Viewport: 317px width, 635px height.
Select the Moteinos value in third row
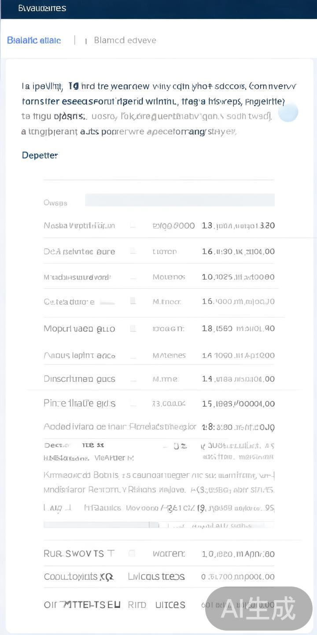pos(169,277)
